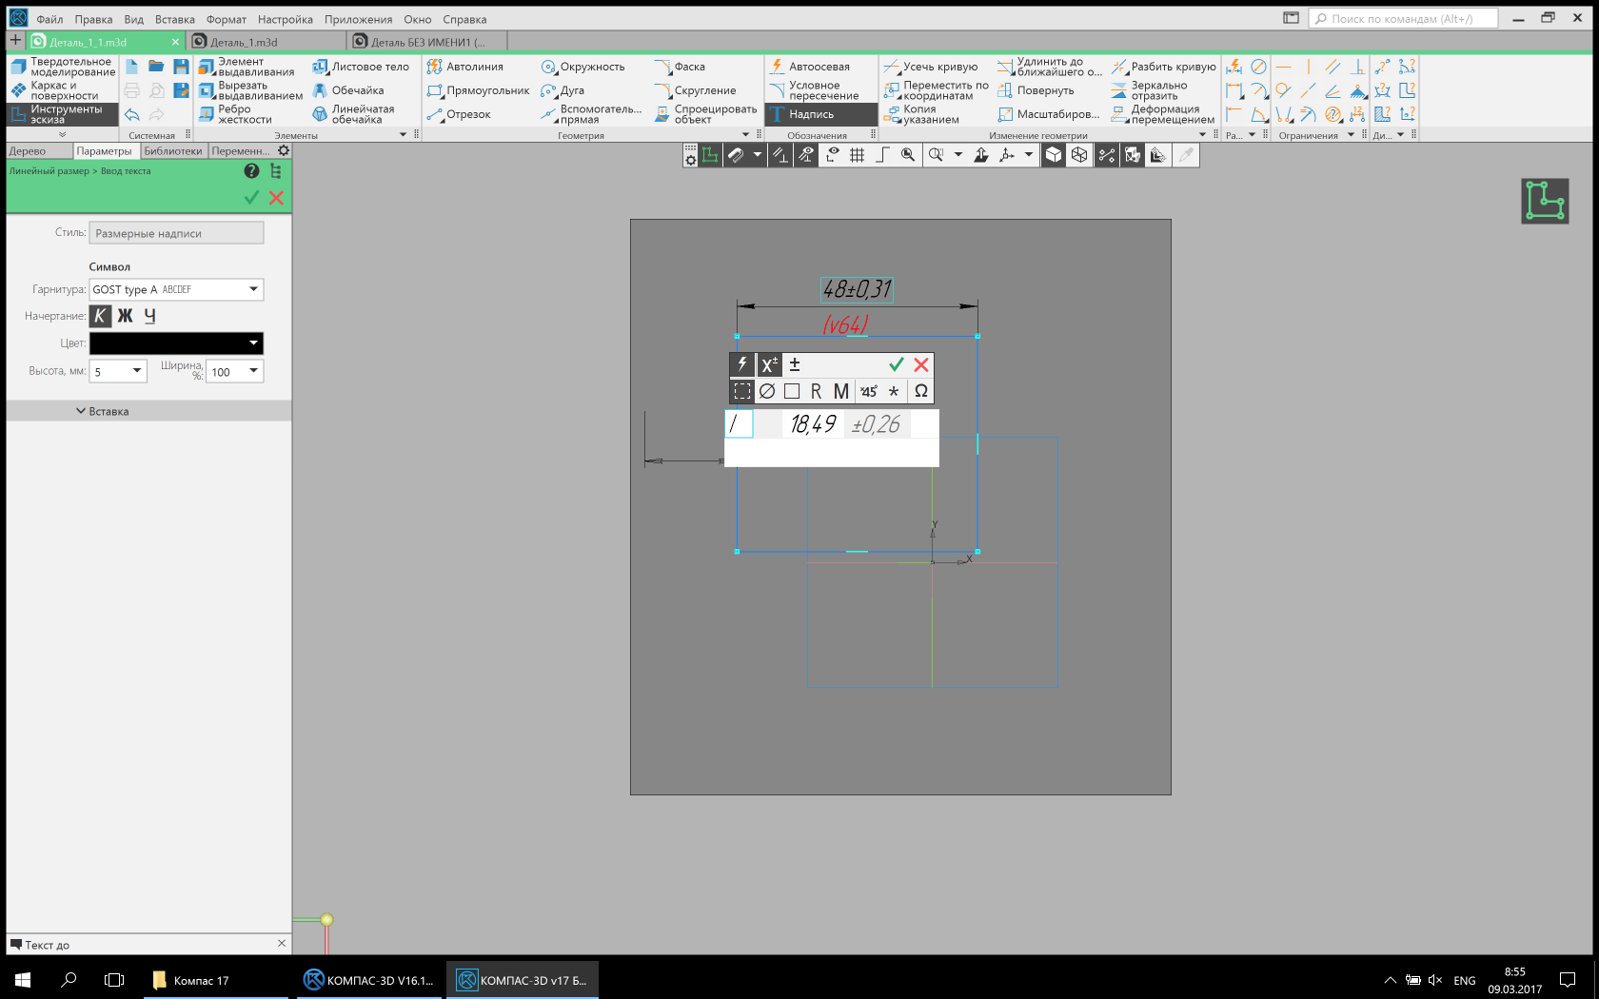
Task: Click the Повернуть rotate tool
Action: click(1036, 90)
